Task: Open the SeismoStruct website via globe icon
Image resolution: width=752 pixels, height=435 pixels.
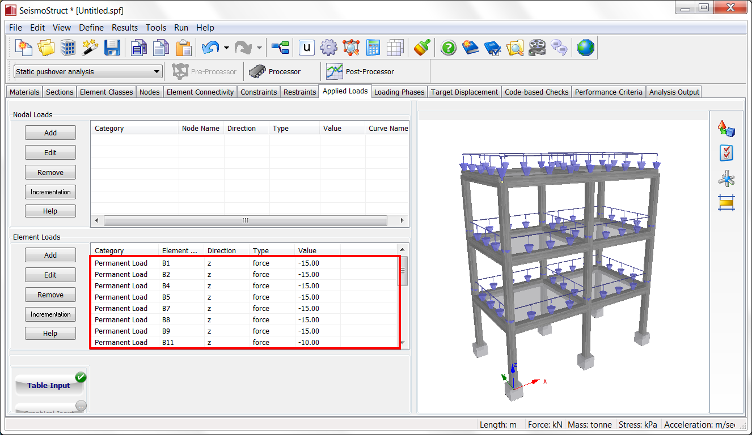Action: click(585, 48)
